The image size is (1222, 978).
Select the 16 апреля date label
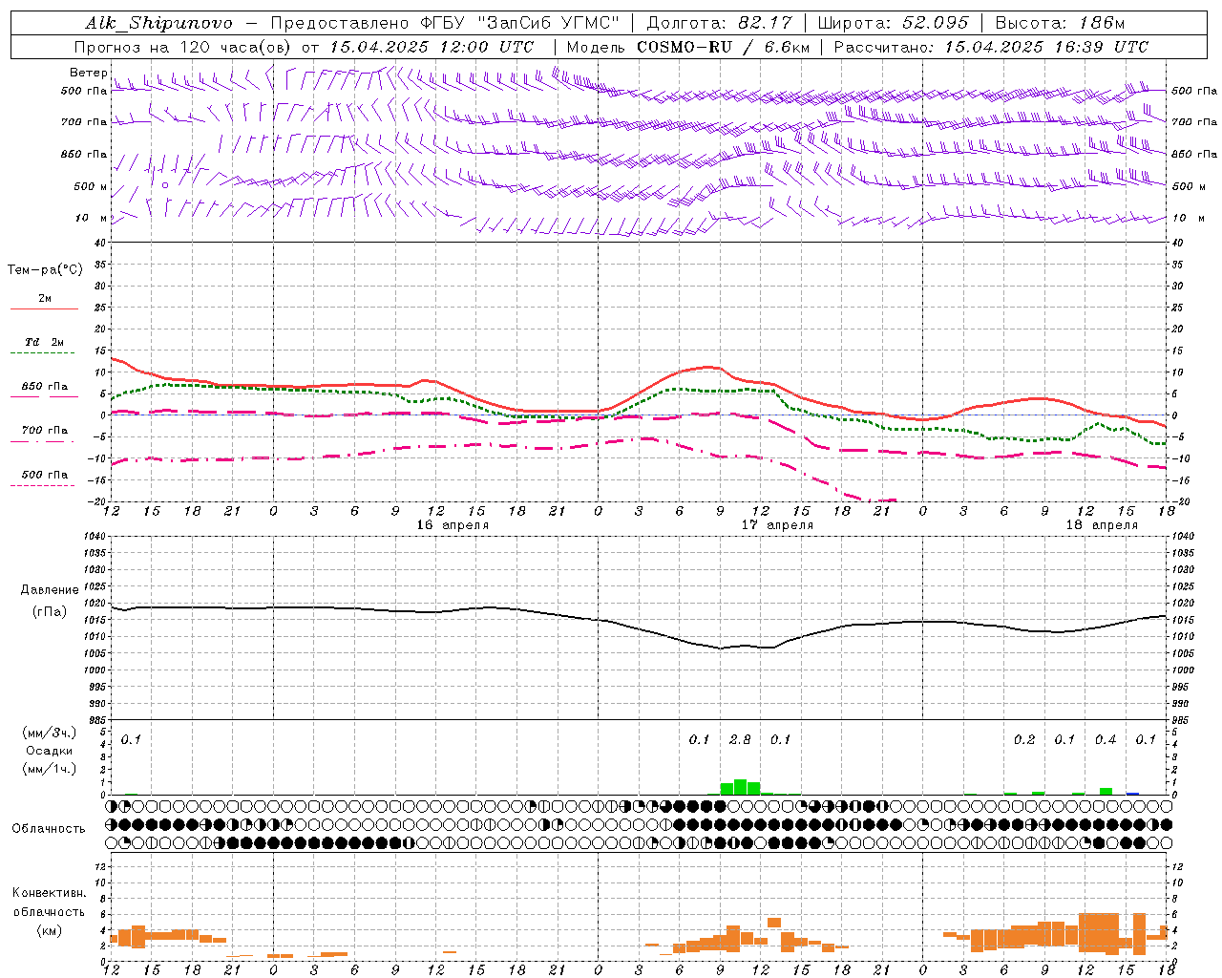[x=453, y=525]
